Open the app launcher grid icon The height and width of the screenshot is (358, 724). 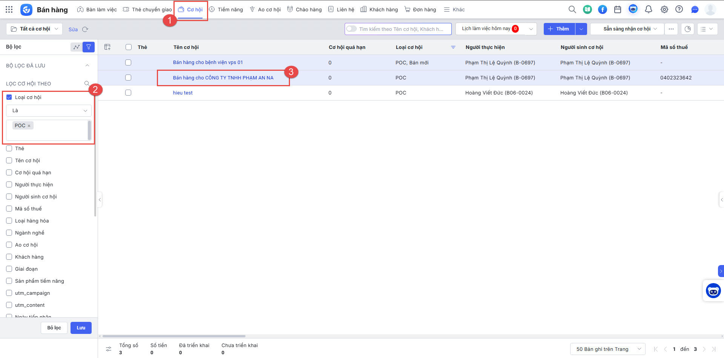tap(9, 9)
